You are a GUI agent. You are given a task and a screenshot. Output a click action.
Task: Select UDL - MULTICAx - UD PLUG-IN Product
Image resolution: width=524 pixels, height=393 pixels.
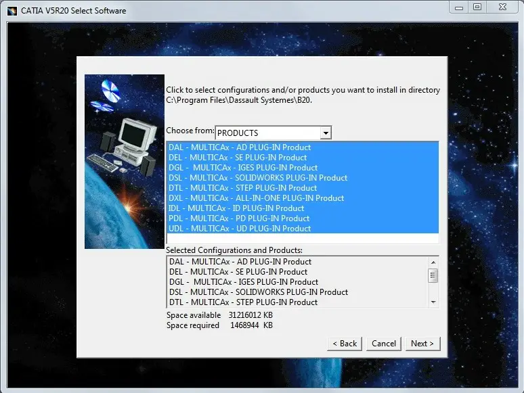click(x=303, y=229)
